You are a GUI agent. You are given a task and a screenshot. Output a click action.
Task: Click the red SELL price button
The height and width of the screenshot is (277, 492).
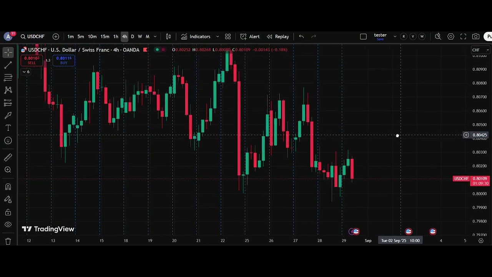click(x=32, y=60)
